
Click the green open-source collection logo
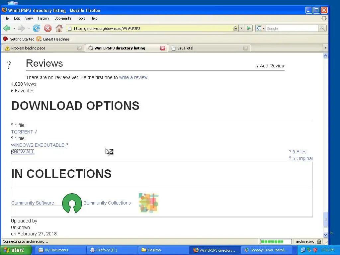point(72,203)
